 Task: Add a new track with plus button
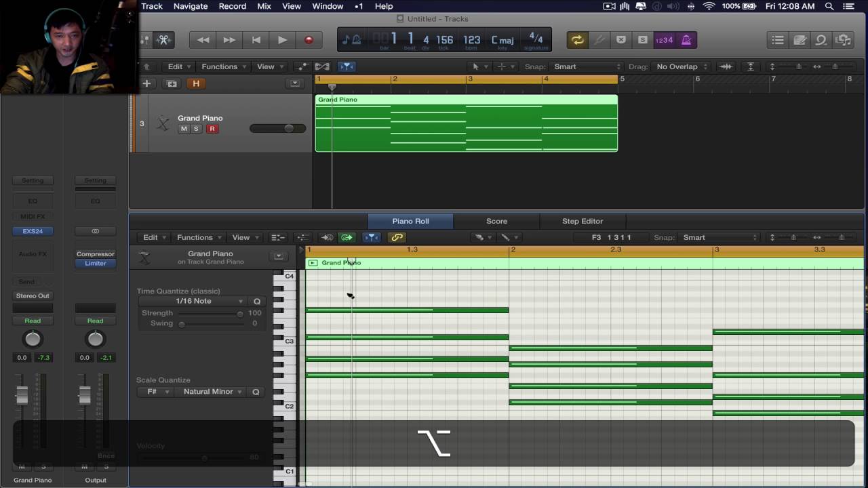click(146, 83)
